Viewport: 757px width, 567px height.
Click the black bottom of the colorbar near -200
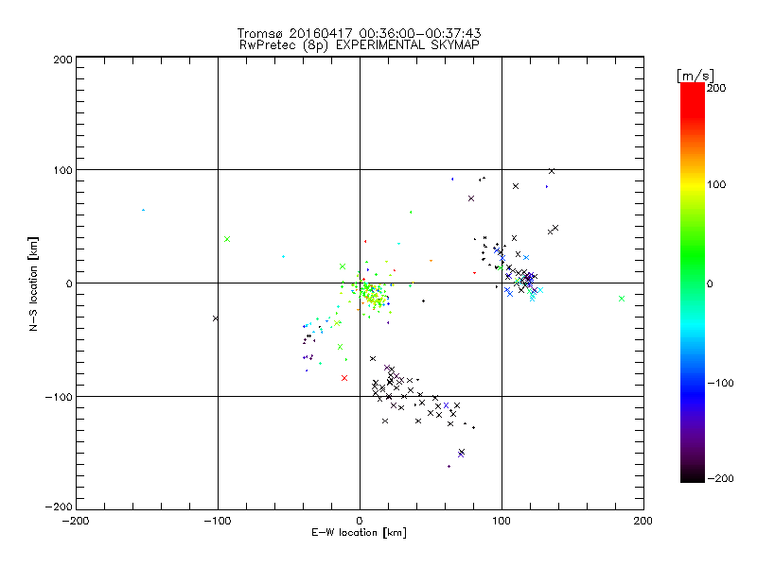click(693, 475)
